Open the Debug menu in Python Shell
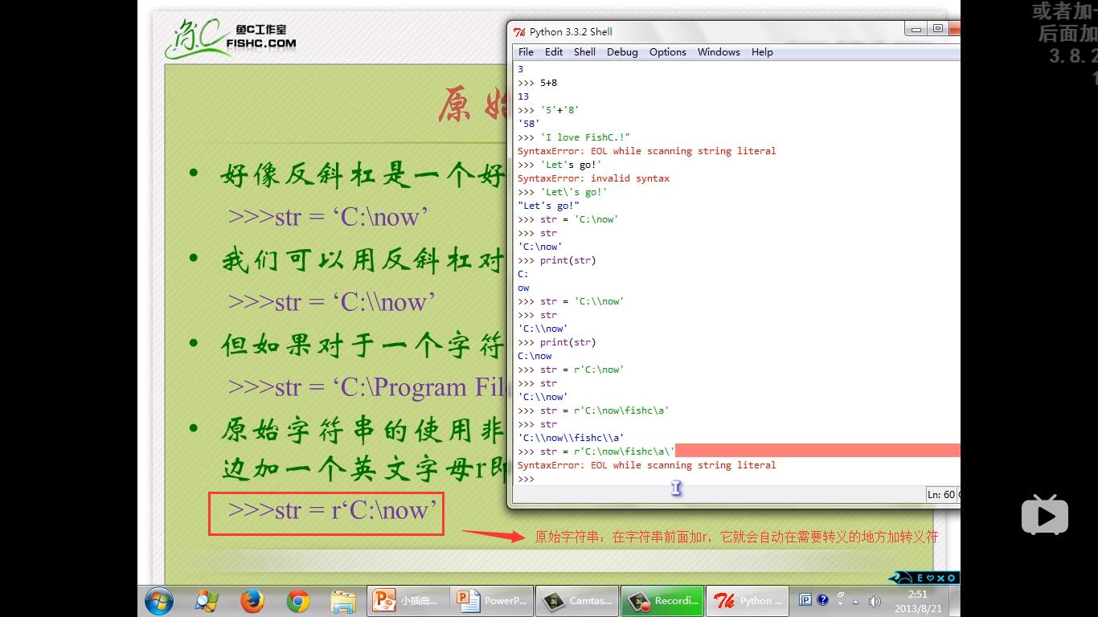Screen dimensions: 1098x617 621,51
